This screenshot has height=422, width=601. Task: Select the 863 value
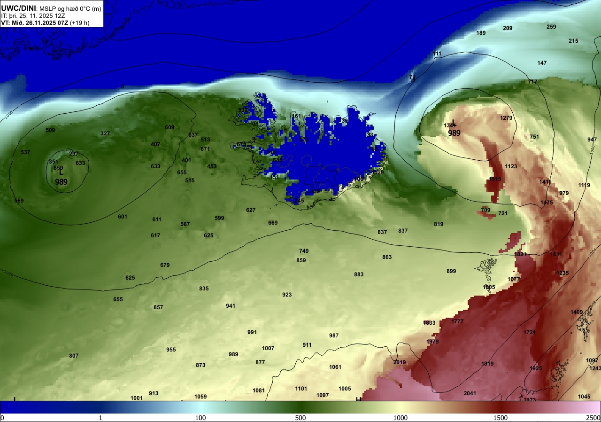coord(387,257)
